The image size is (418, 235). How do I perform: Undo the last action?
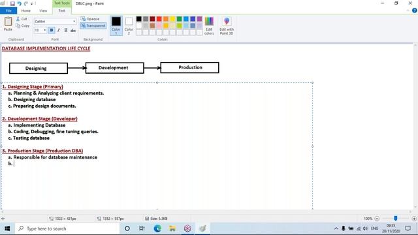[19, 3]
